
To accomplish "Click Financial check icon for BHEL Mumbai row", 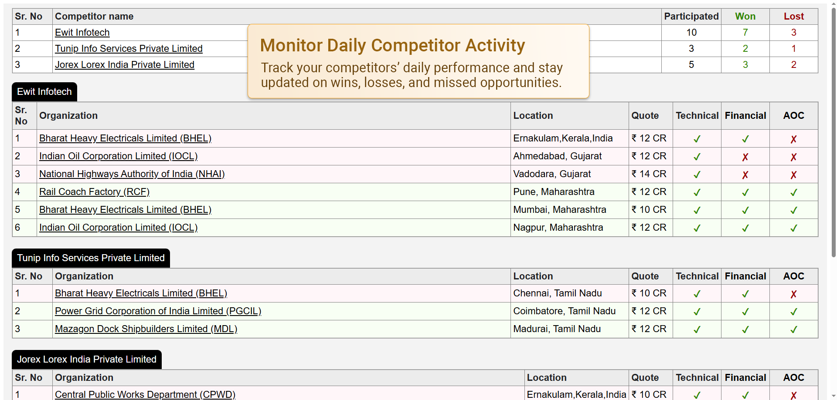I will tap(745, 211).
